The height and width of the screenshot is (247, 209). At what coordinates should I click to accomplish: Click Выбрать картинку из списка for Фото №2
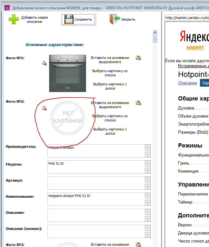click(x=110, y=118)
